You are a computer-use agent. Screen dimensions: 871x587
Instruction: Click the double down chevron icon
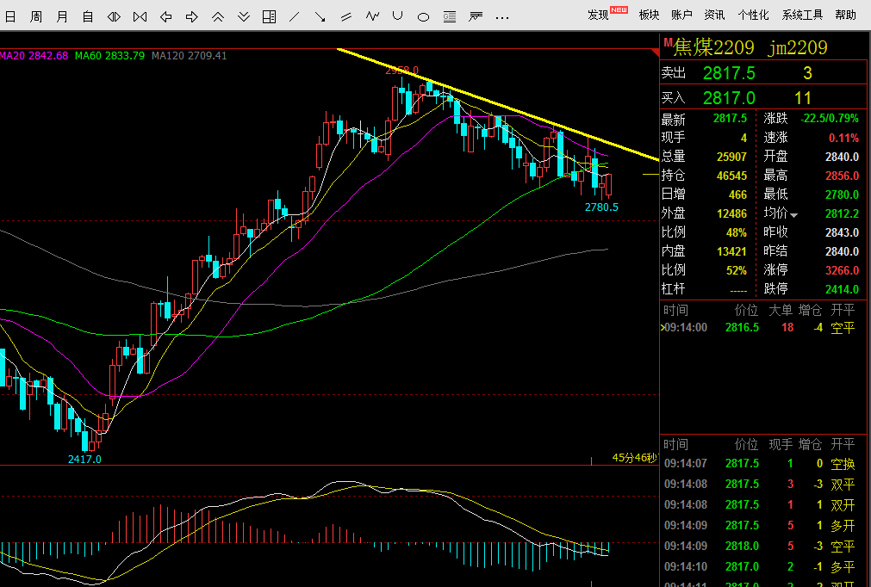point(243,17)
